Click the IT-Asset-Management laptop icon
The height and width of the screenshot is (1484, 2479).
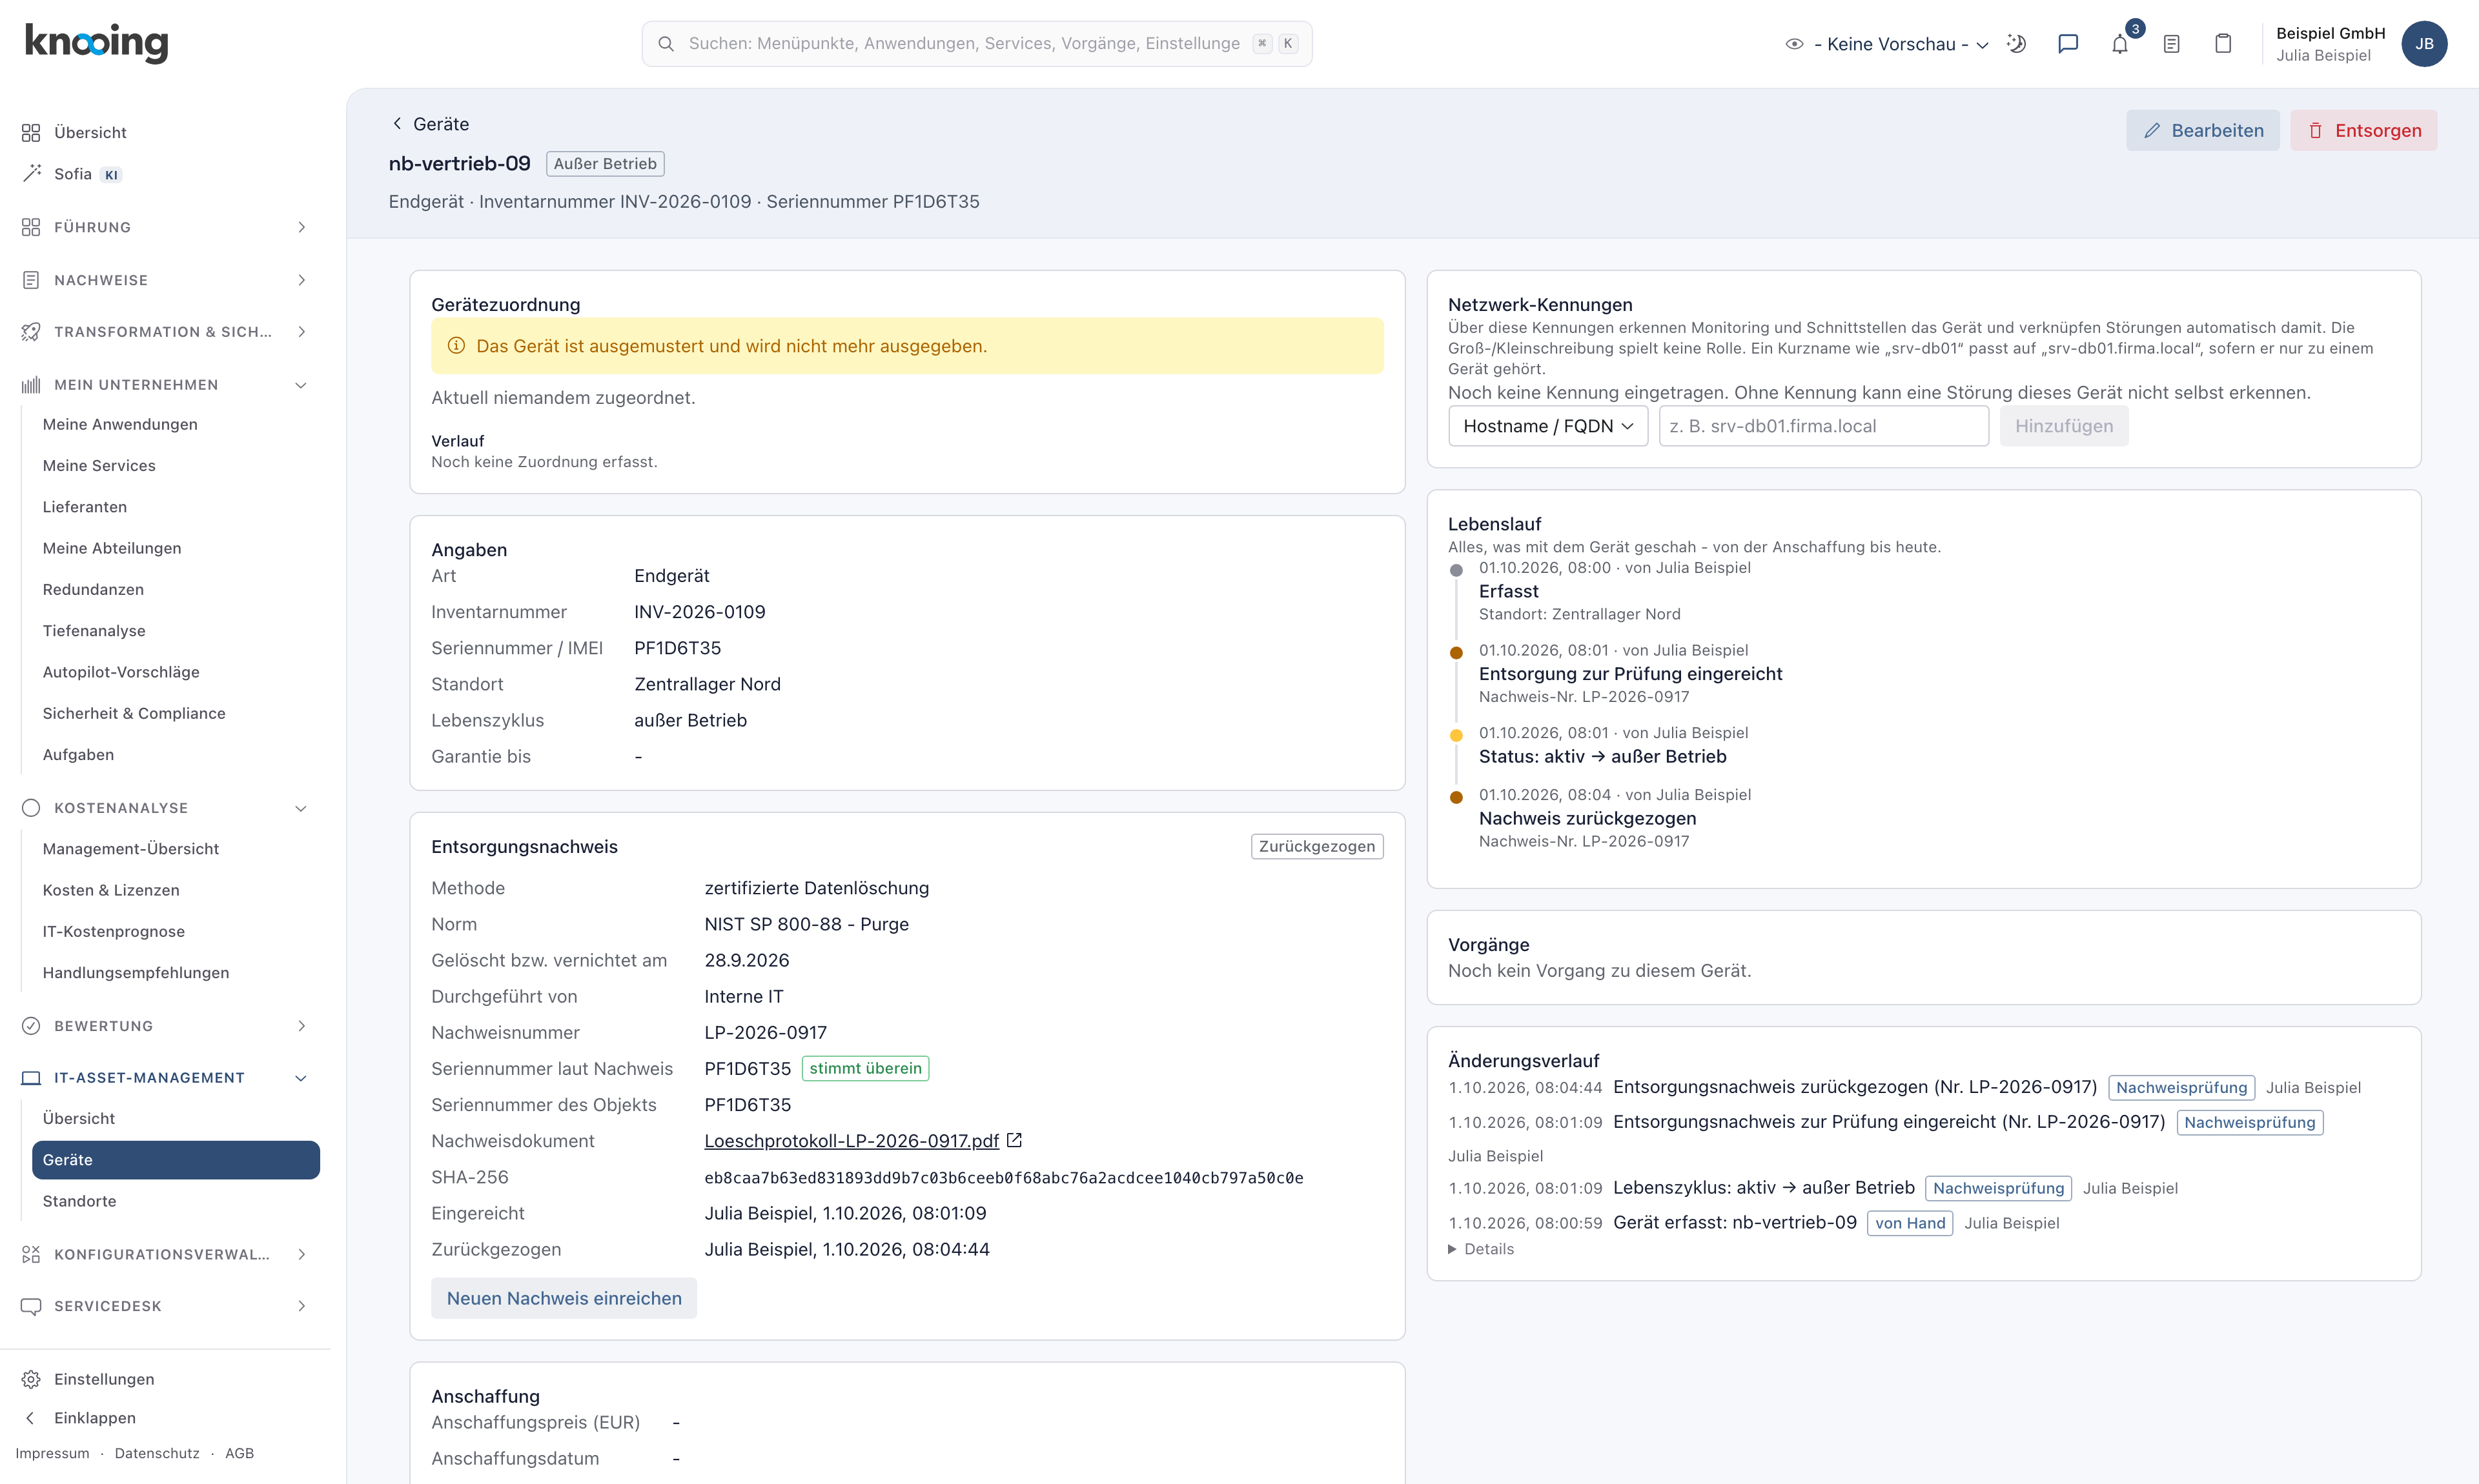point(31,1078)
